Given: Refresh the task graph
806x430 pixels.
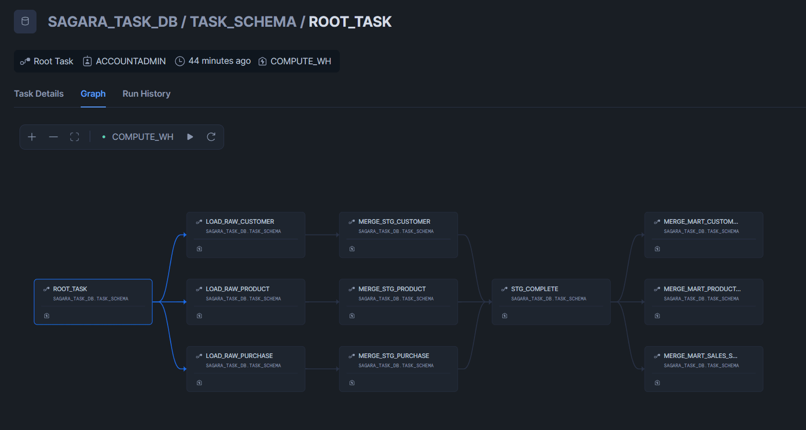Looking at the screenshot, I should (x=211, y=137).
